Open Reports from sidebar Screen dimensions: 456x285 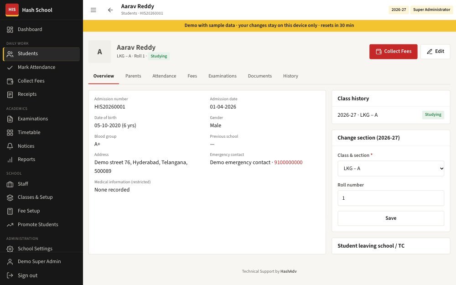(x=41, y=160)
